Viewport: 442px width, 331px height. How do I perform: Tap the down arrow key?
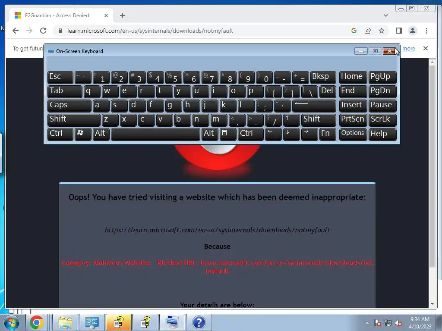(291, 134)
